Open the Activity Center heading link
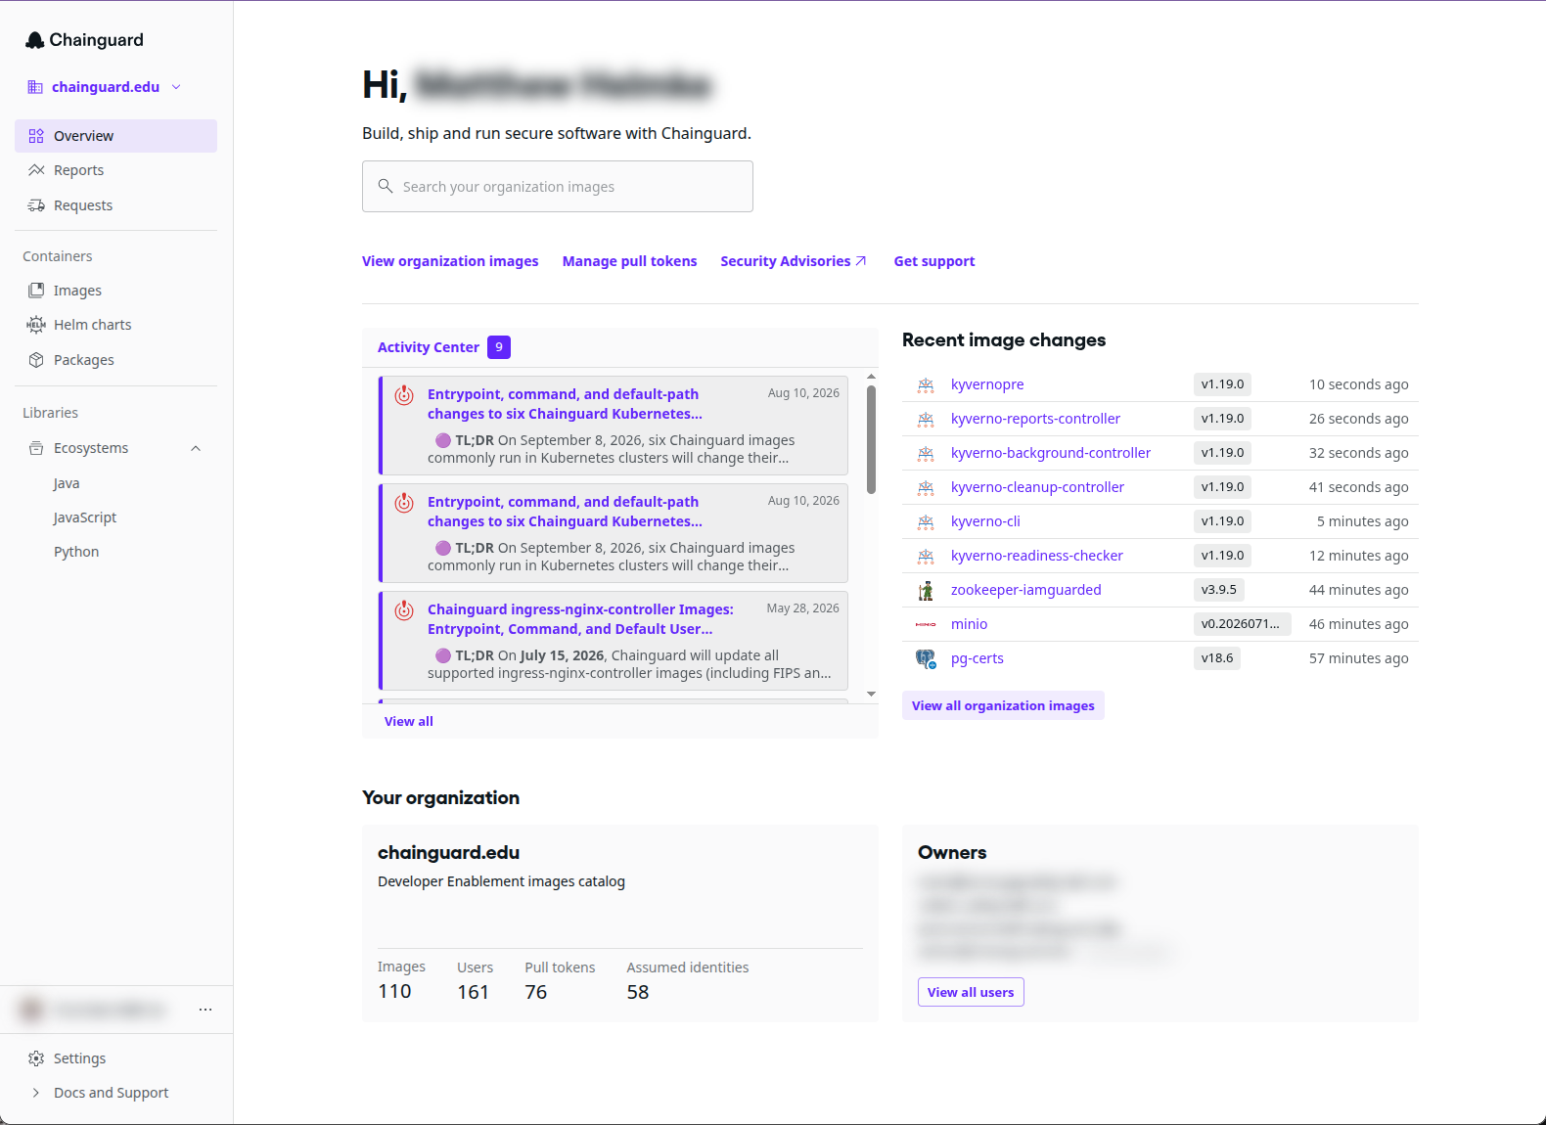The width and height of the screenshot is (1546, 1125). click(x=429, y=347)
